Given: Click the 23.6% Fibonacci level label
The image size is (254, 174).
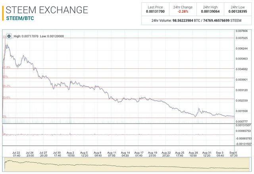Looking at the screenshot, I should click(7, 97).
